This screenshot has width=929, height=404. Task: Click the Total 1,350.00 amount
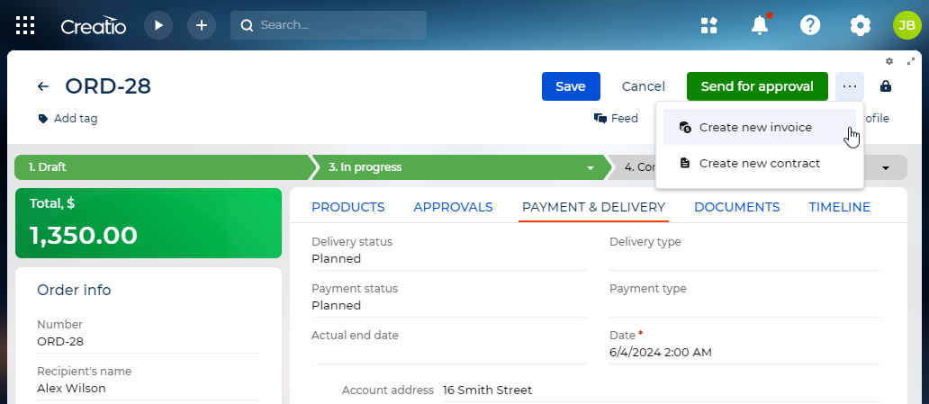(84, 236)
